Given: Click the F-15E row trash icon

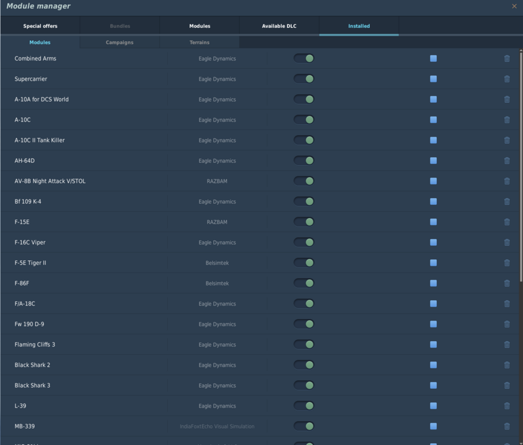Looking at the screenshot, I should point(506,222).
